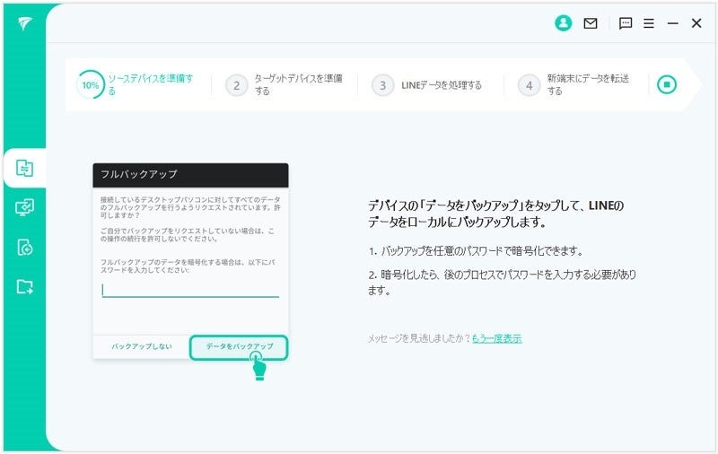Click the app logo in the sidebar
Screen dimensions: 718x454
click(24, 23)
